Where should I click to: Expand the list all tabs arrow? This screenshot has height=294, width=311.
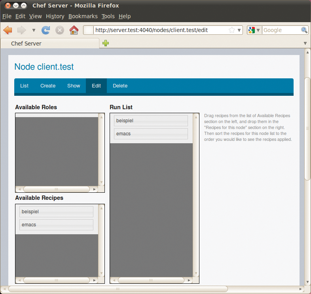(x=305, y=43)
